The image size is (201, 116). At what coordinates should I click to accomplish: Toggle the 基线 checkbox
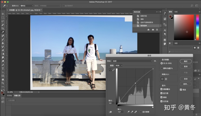(x=162, y=97)
